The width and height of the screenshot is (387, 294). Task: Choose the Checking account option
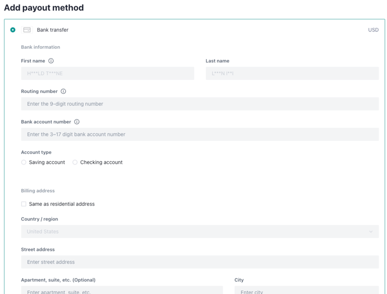75,163
